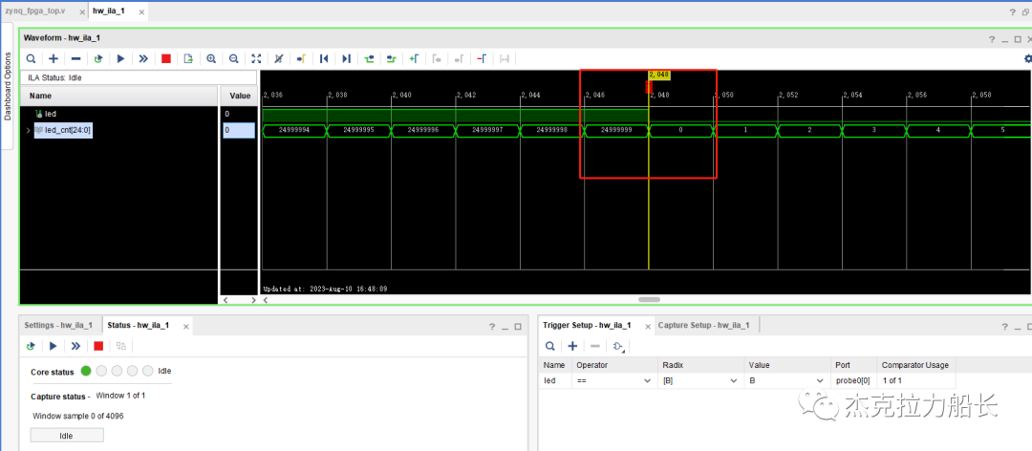
Task: Switch to the zynq_fpga_top.v tab
Action: pyautogui.click(x=36, y=11)
